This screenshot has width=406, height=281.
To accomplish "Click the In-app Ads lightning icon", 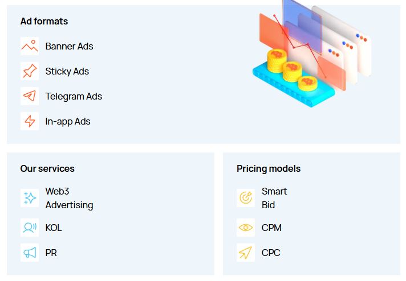I will [x=30, y=121].
